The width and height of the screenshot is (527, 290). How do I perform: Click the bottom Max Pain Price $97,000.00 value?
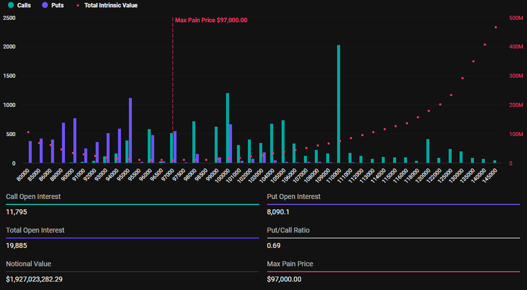pyautogui.click(x=284, y=279)
